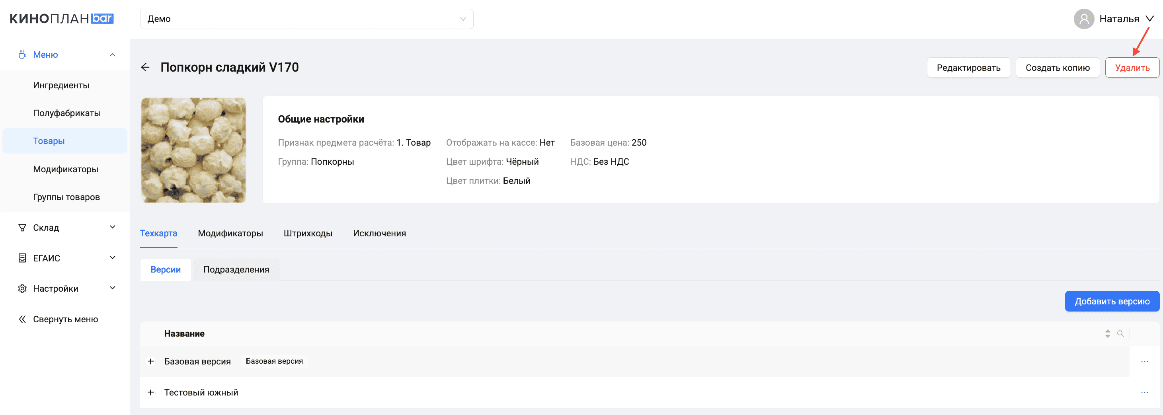Click the Удалить button
This screenshot has width=1163, height=415.
tap(1132, 68)
